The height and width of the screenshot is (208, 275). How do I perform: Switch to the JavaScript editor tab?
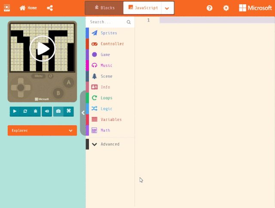[142, 8]
